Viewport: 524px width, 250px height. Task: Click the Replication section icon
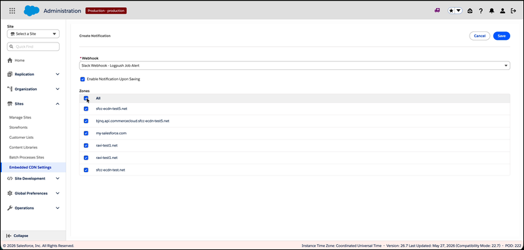tap(10, 74)
